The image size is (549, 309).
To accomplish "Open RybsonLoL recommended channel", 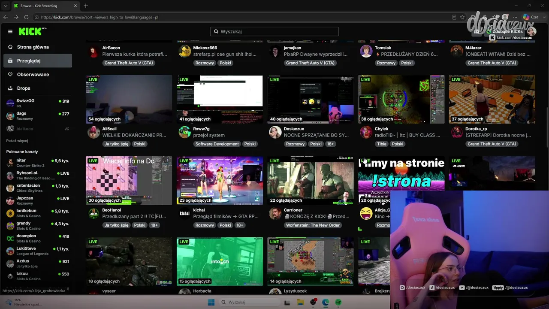I will tap(38, 175).
